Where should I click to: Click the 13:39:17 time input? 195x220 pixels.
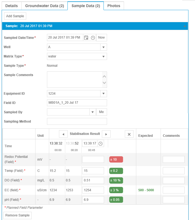tap(90, 143)
